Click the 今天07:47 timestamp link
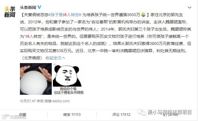Image resolution: width=198 pixels, height=121 pixels. [x=28, y=101]
